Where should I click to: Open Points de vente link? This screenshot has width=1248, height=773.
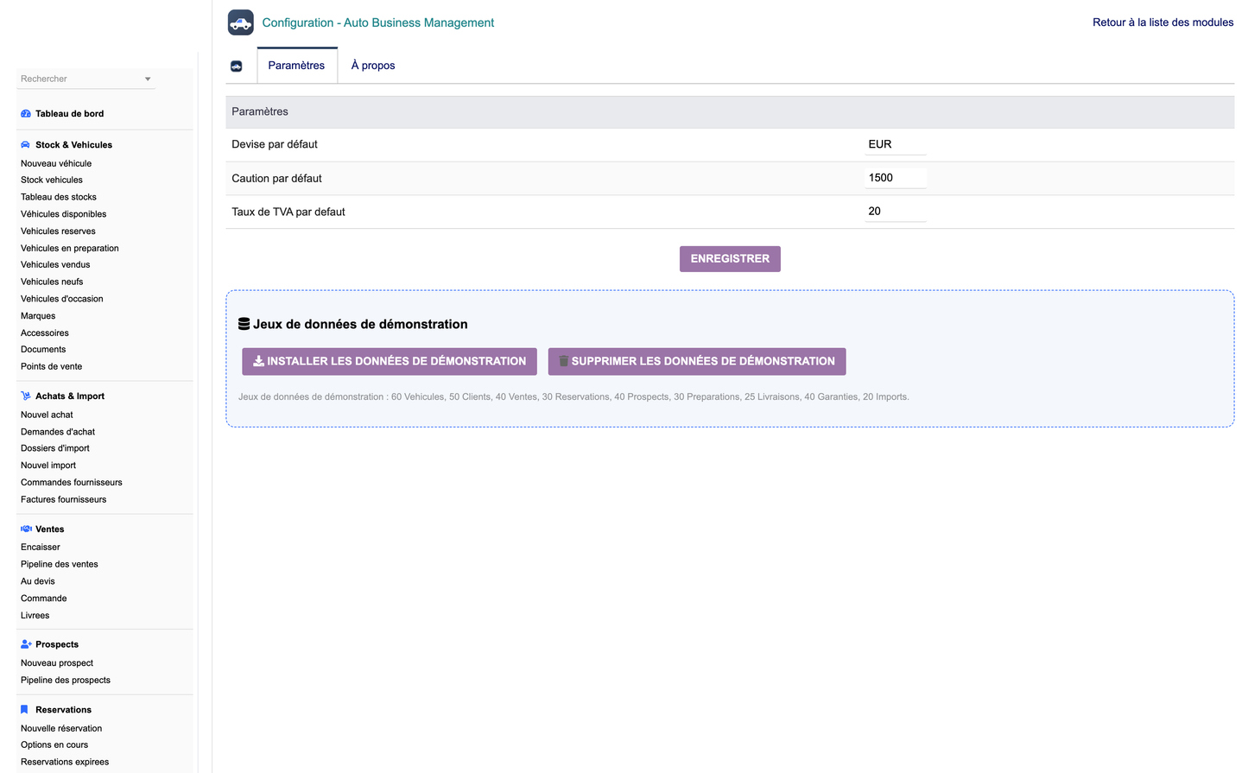tap(52, 367)
